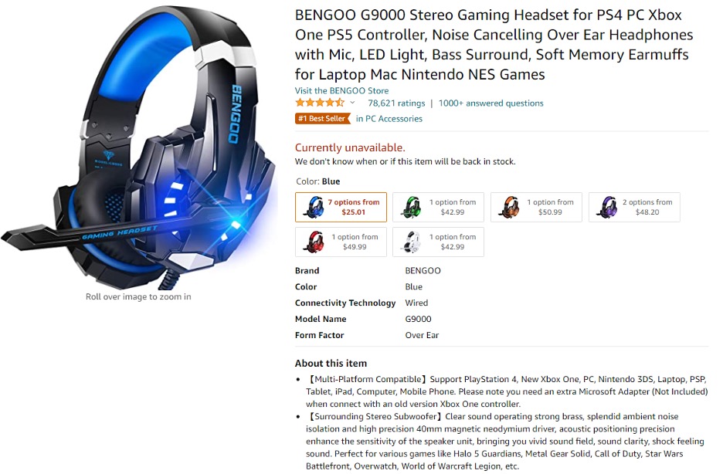Click the blue headset swatch on selected tile
The height and width of the screenshot is (474, 723).
pos(312,207)
